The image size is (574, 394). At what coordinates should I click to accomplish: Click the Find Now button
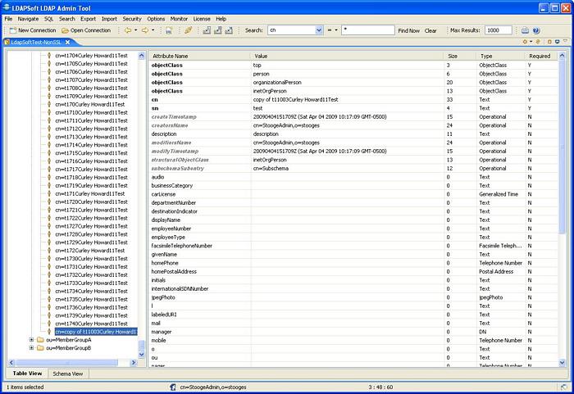[x=408, y=30]
